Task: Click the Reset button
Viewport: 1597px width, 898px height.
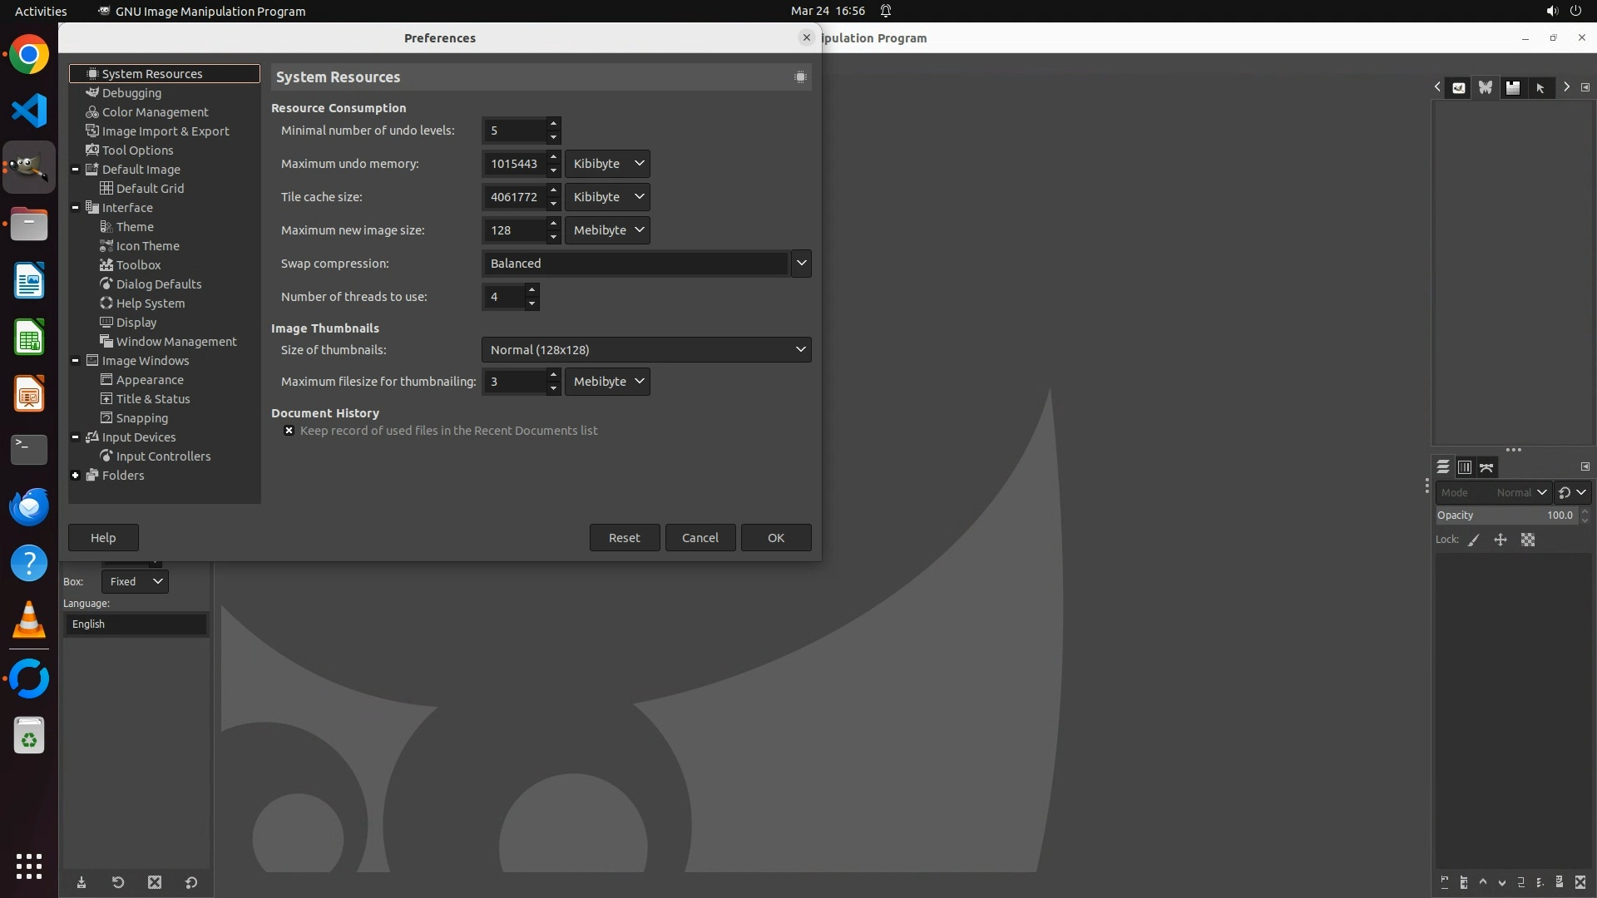Action: tap(624, 538)
